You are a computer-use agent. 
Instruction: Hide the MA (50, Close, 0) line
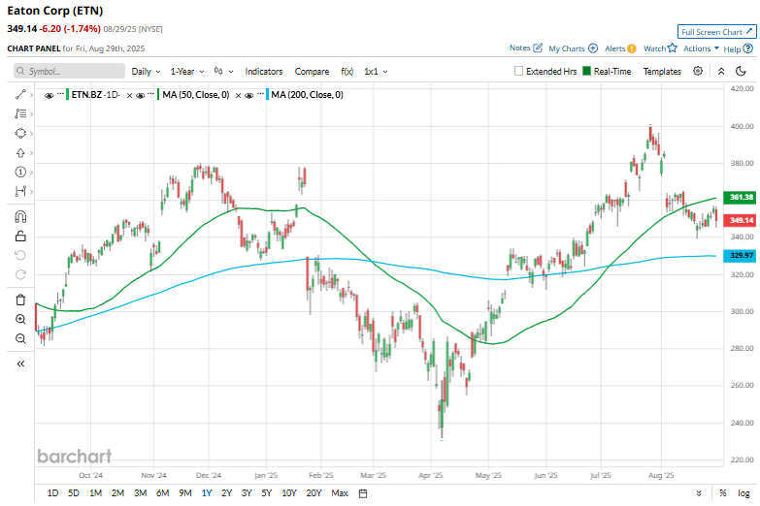(x=141, y=95)
